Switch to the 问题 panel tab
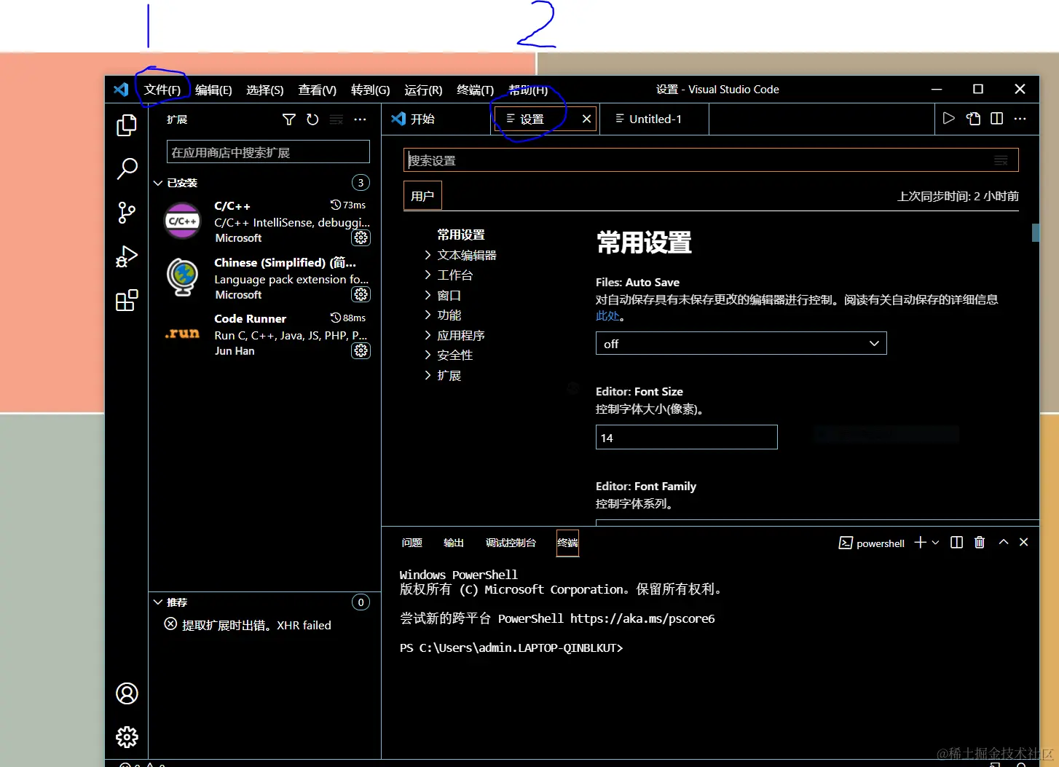The width and height of the screenshot is (1059, 767). click(412, 543)
